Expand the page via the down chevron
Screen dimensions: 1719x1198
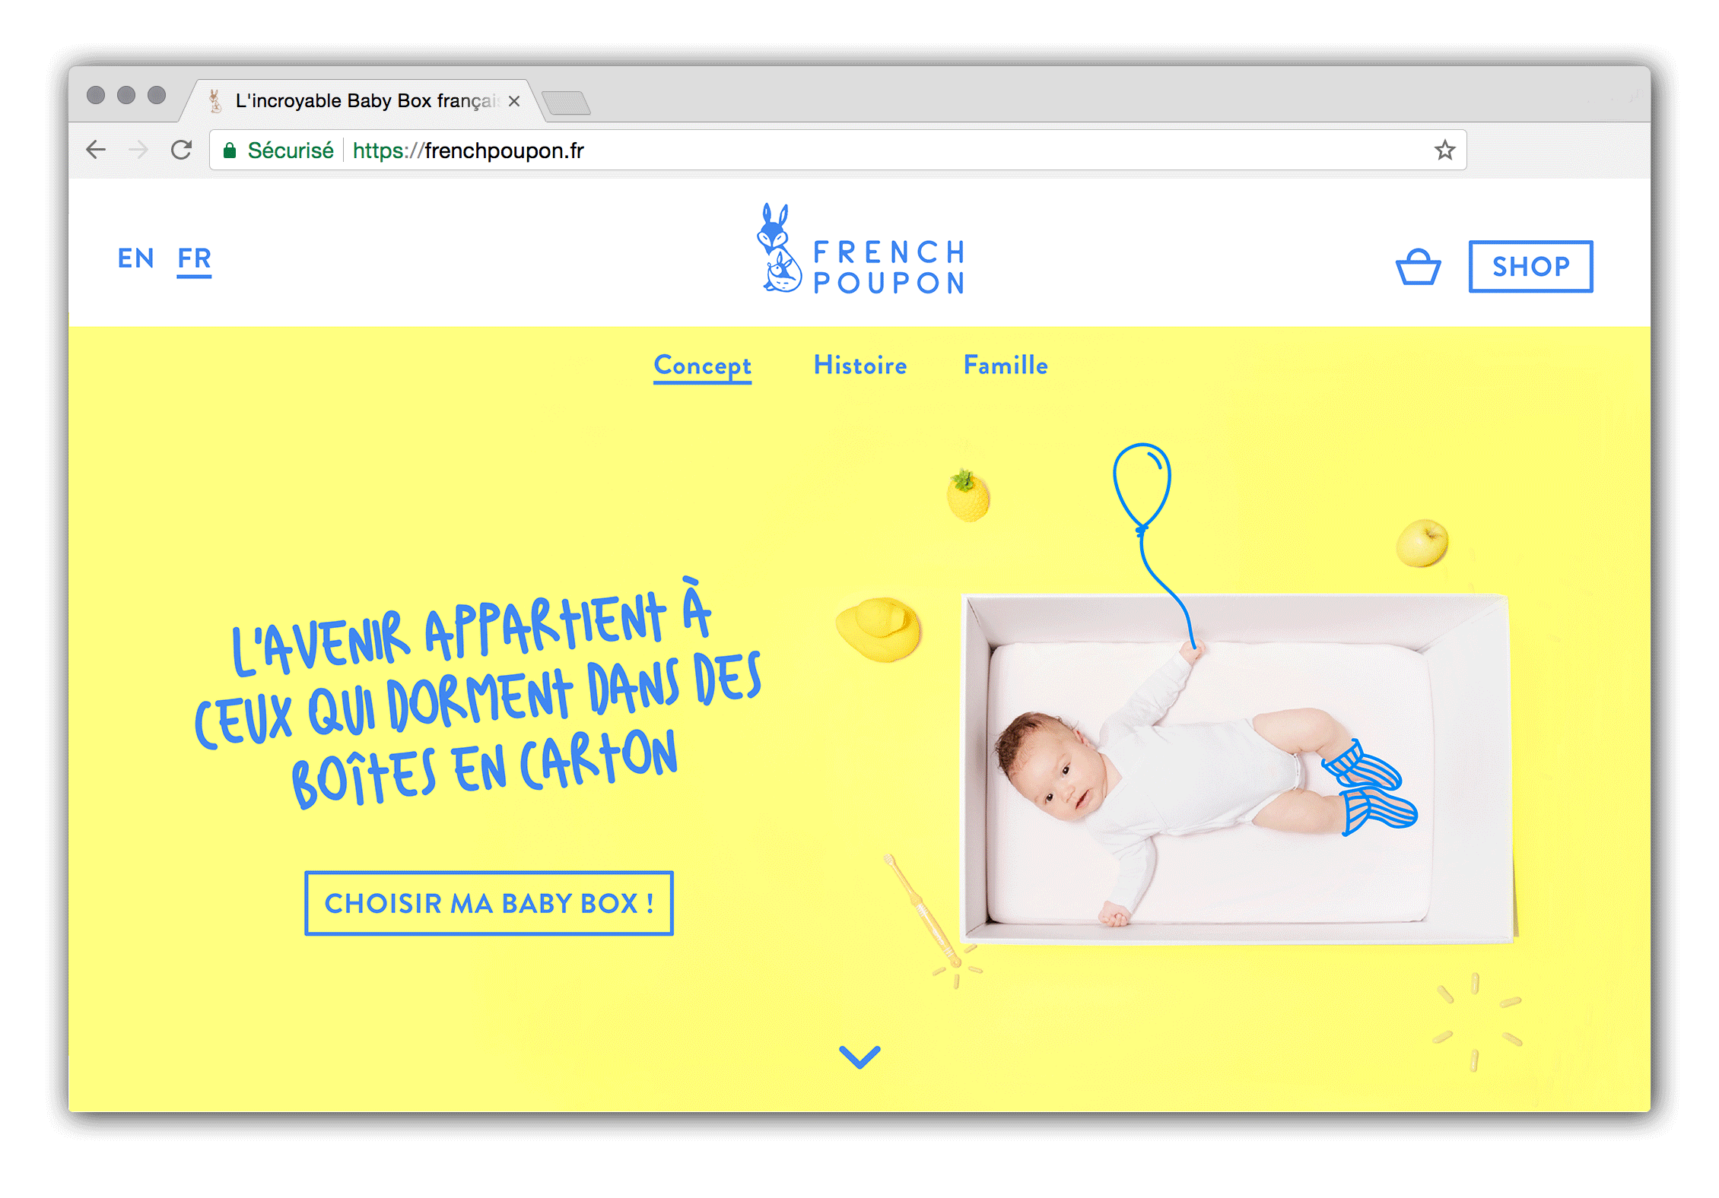tap(859, 1056)
